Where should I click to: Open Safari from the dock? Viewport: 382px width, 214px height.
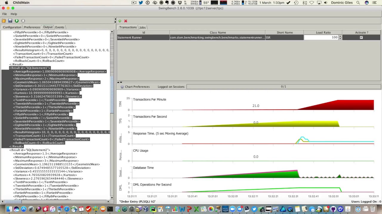click(67, 209)
